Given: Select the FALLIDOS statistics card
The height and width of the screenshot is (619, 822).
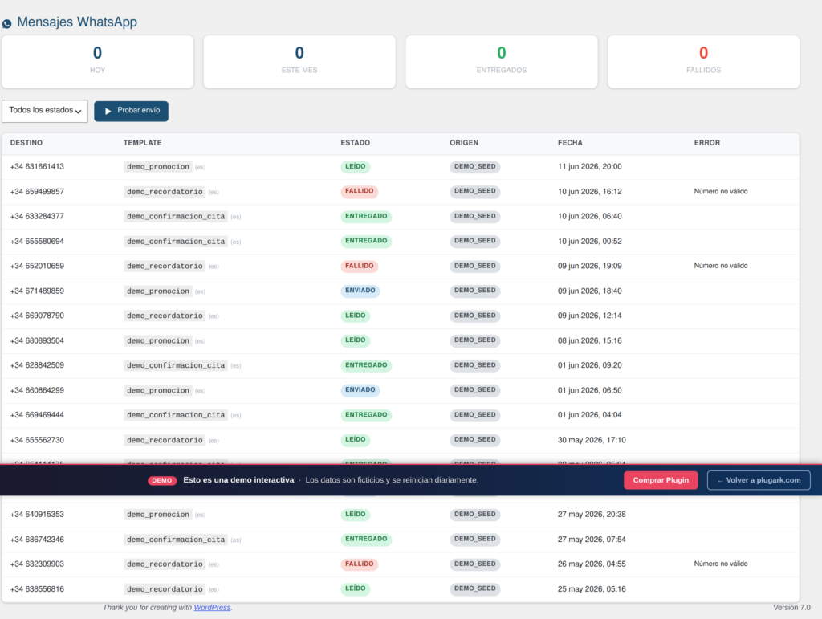Looking at the screenshot, I should (703, 62).
